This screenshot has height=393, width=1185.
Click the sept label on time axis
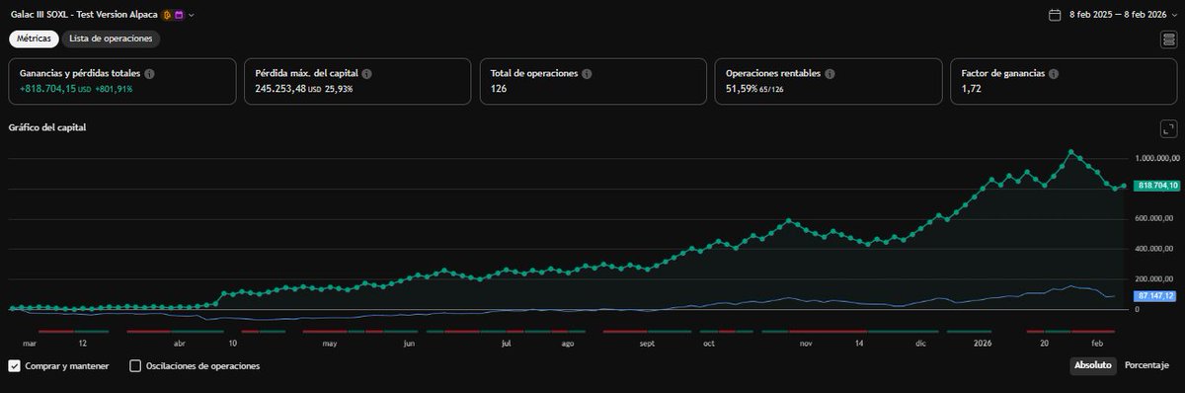pyautogui.click(x=648, y=344)
